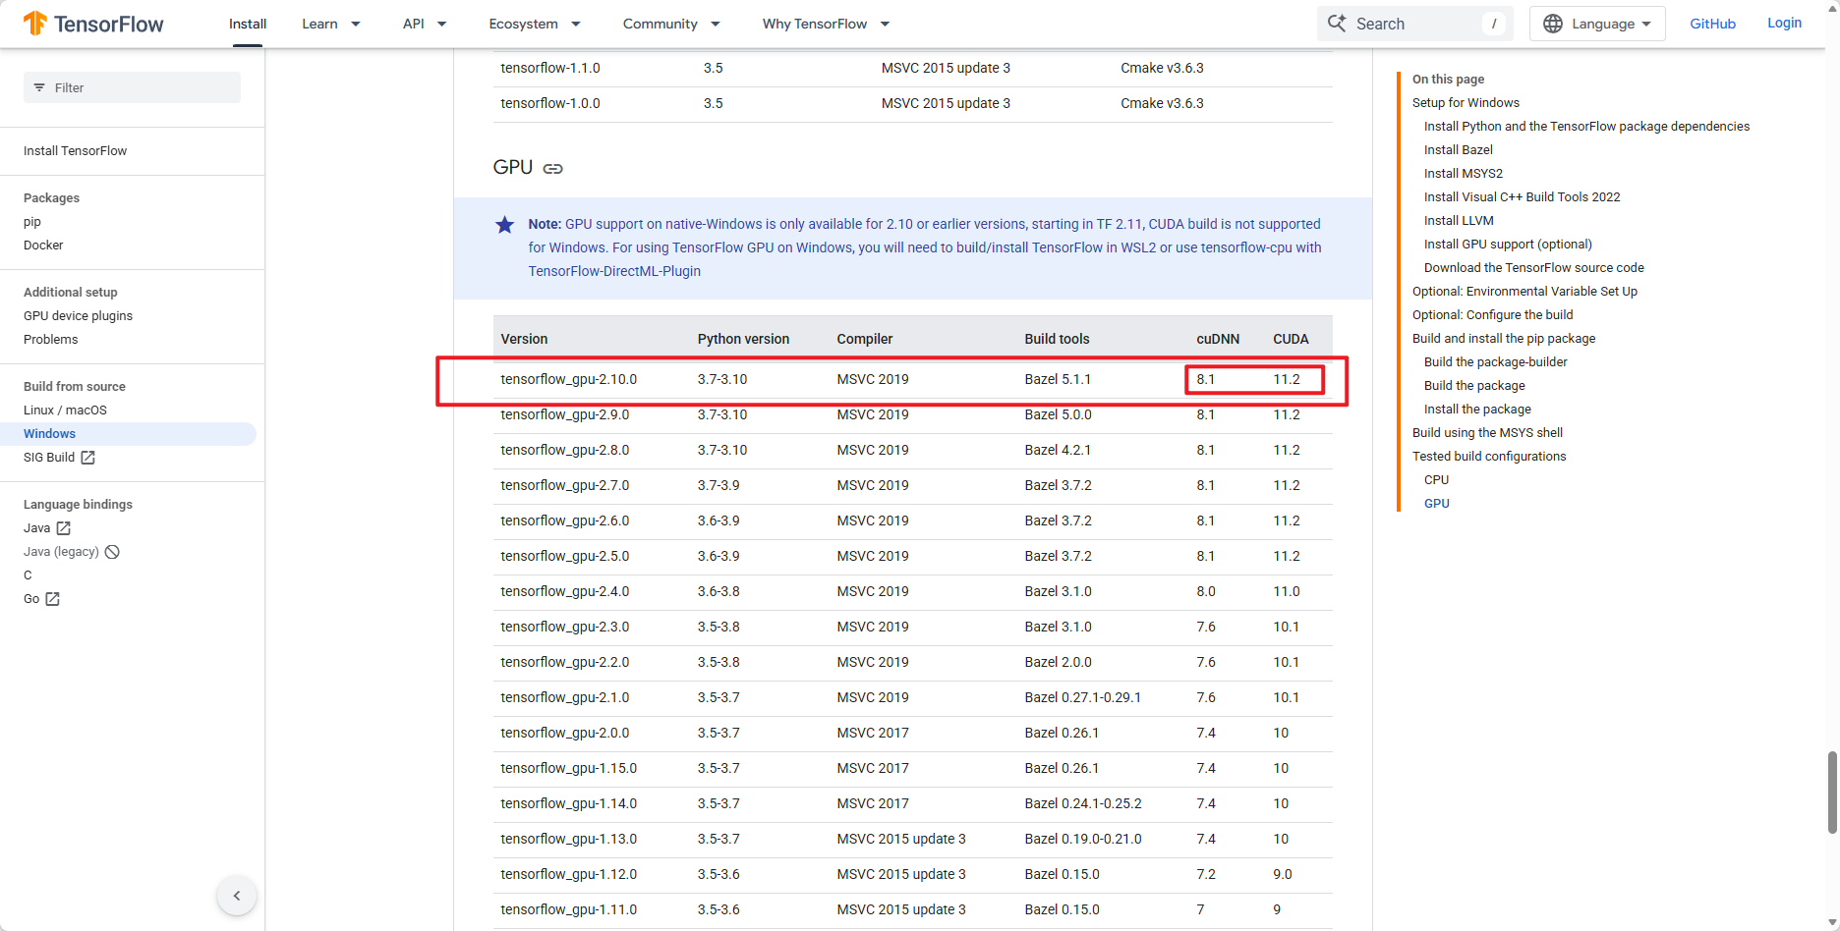This screenshot has height=931, width=1840.
Task: Jump to Build and install the pip package
Action: click(x=1504, y=339)
